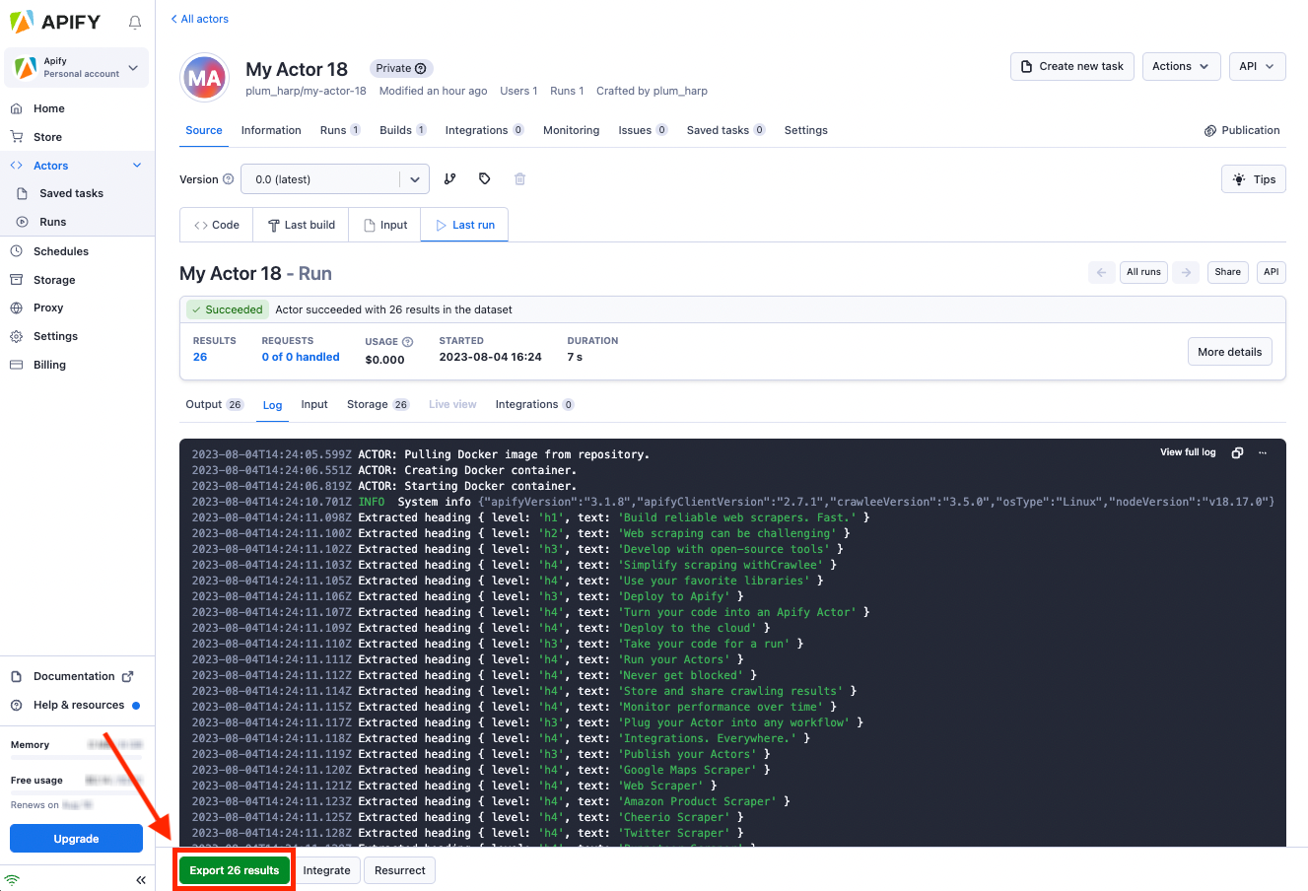Open the Personal account switcher
Viewport: 1308px width, 891px height.
(76, 67)
